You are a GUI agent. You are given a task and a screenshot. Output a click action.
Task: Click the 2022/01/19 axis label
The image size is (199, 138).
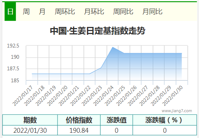[x=46, y=96]
